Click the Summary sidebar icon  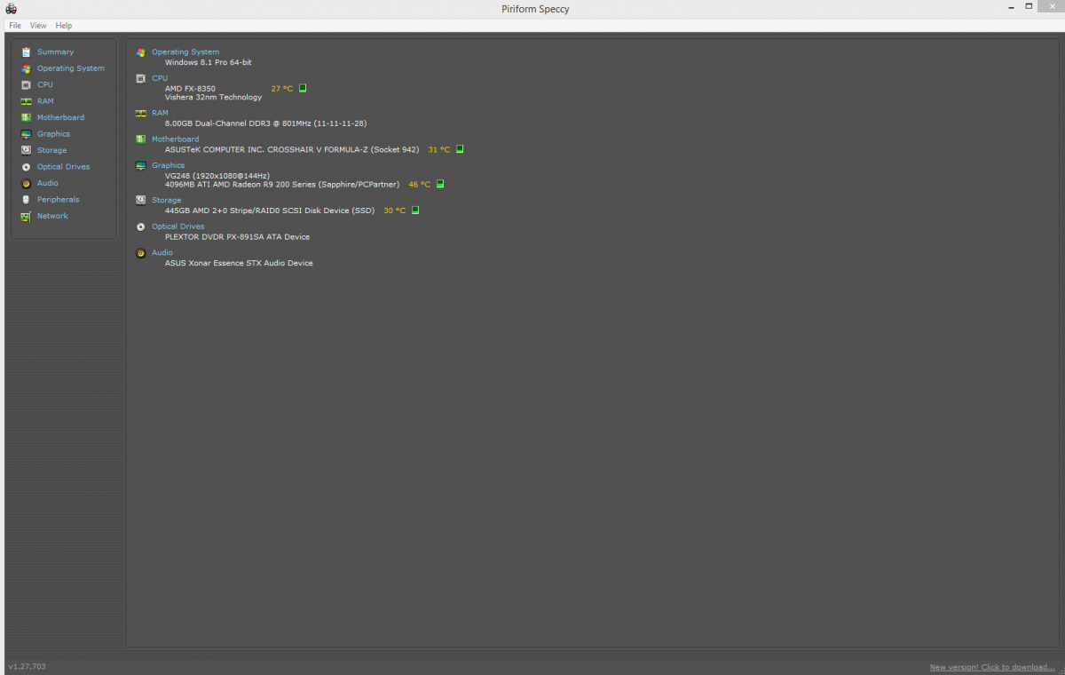pyautogui.click(x=26, y=52)
